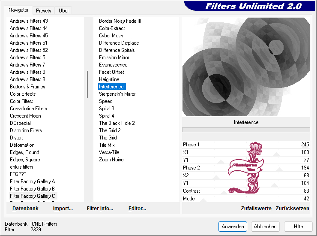Select Filter Factory Gallery B
Viewport: 317px width, 236px height.
pos(33,189)
